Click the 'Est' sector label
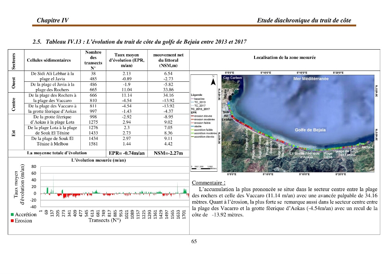The image size is (388, 274). click(x=14, y=133)
